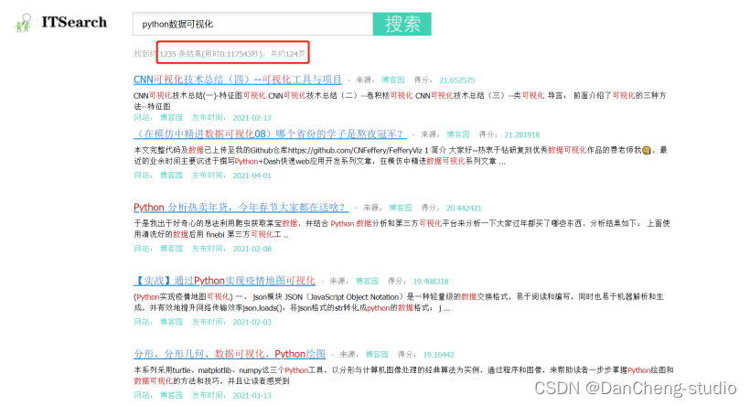Click publish date 2021-02-17
This screenshot has height=406, width=750.
tap(252, 118)
